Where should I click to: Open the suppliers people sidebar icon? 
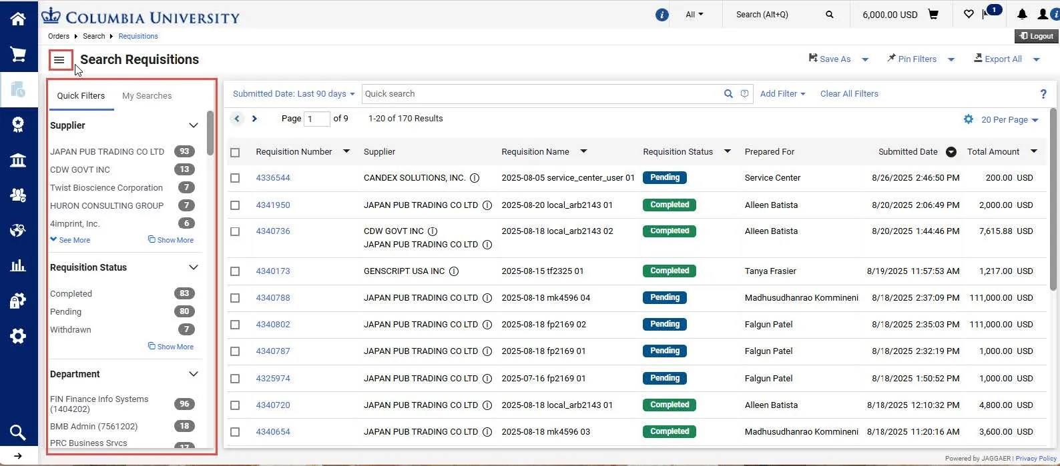point(18,195)
